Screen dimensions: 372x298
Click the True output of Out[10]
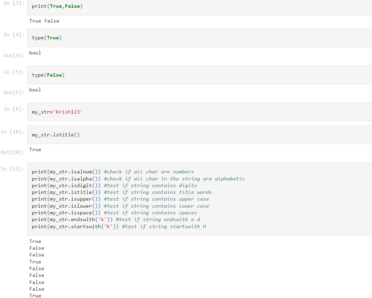(x=35, y=150)
